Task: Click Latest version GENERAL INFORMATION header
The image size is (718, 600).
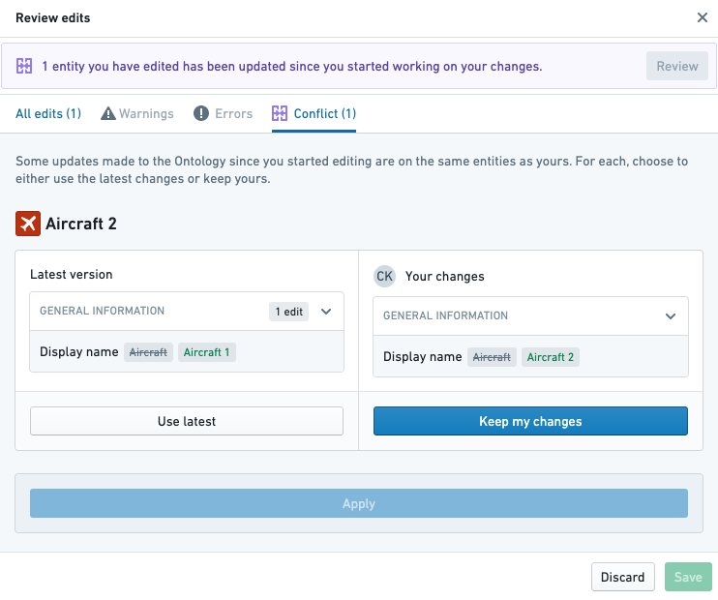Action: tap(187, 312)
